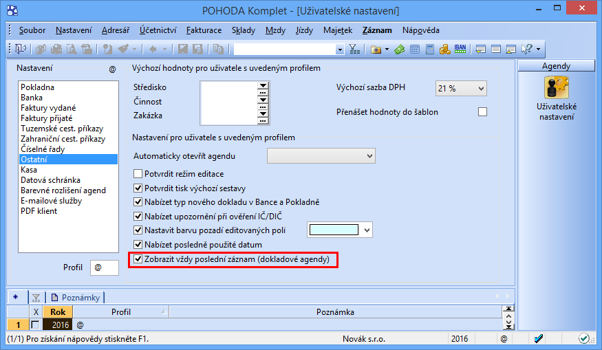Click the plain list icon in toolbar
This screenshot has height=350, width=602.
click(495, 49)
